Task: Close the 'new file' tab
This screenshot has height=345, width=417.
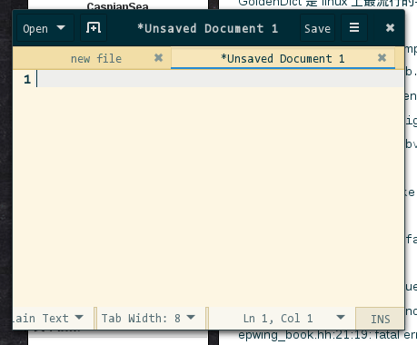Action: point(158,57)
